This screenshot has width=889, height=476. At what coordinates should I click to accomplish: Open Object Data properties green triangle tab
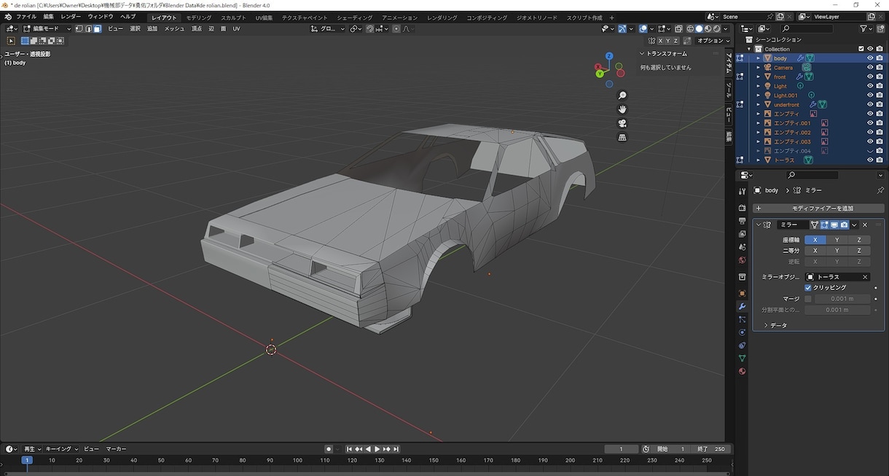[743, 359]
